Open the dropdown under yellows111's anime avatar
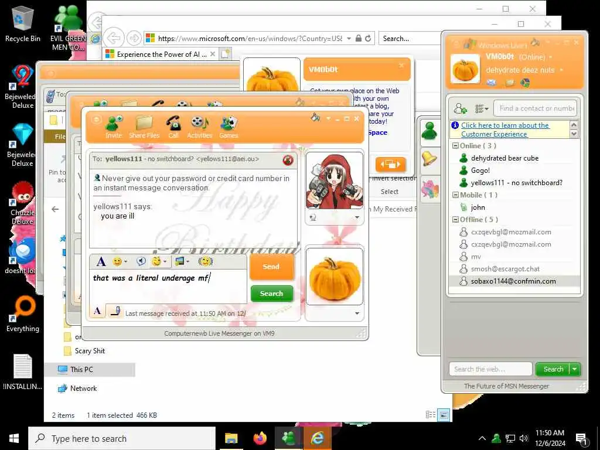Image resolution: width=600 pixels, height=450 pixels. point(357,217)
